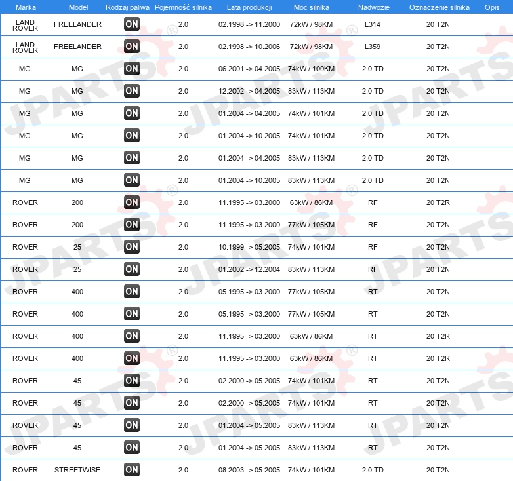This screenshot has height=481, width=513.
Task: Select the RF body cell in the 01.2002 -> 12.2004 row
Action: 373,269
